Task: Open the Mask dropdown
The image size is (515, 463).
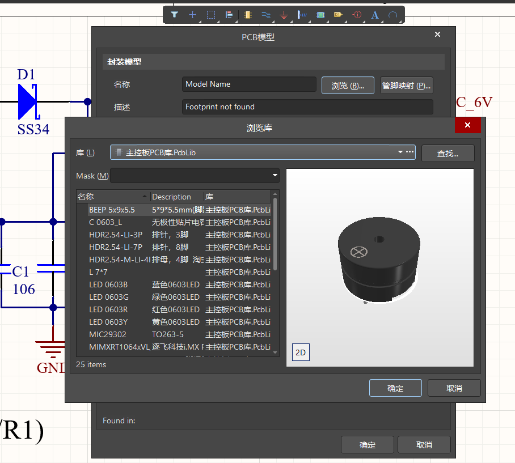Action: 275,176
